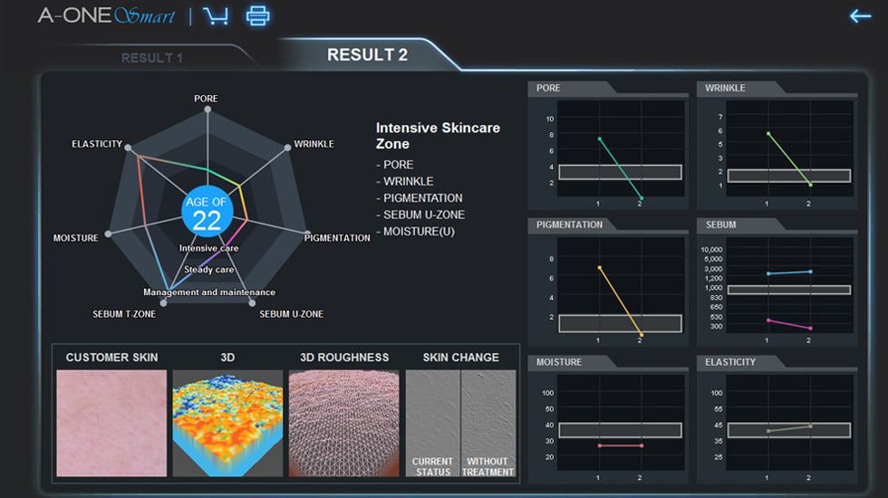Image resolution: width=888 pixels, height=498 pixels.
Task: Click the printer icon
Action: [258, 16]
